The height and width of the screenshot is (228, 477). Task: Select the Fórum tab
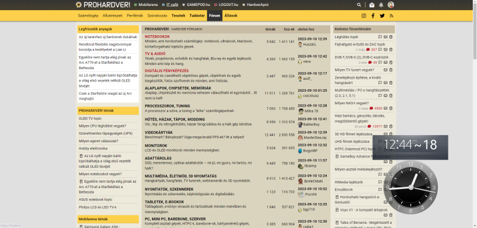tap(215, 16)
